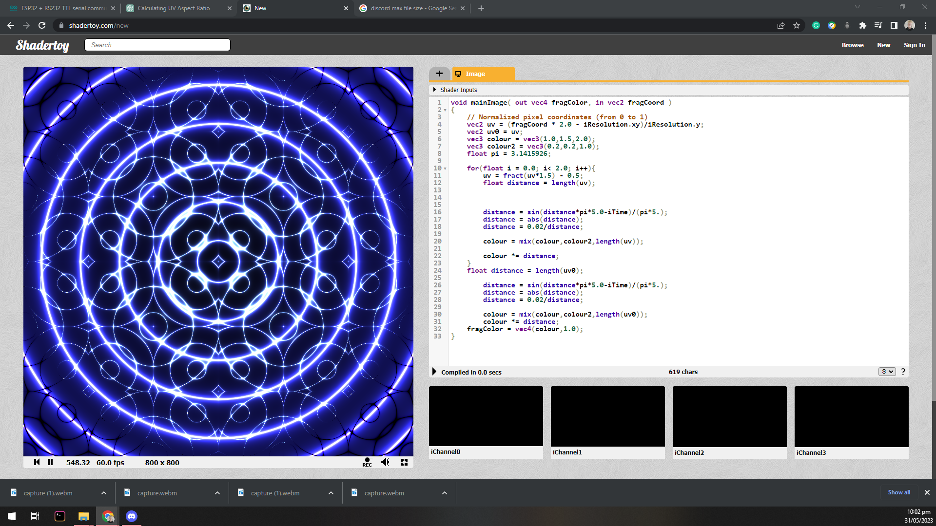Enter fullscreen shader preview
Image resolution: width=936 pixels, height=526 pixels.
[404, 462]
